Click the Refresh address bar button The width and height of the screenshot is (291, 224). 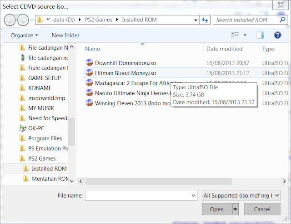coord(205,20)
